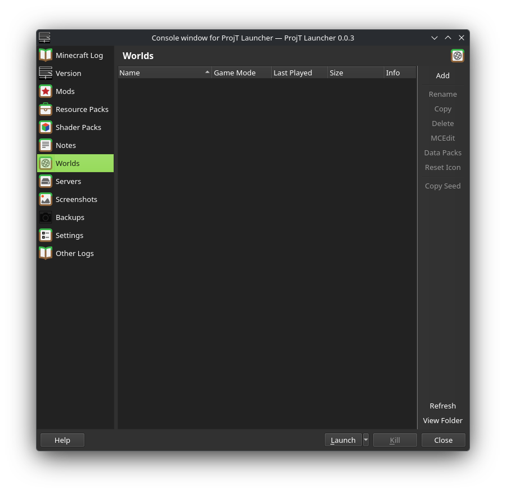Viewport: 506px width, 494px height.
Task: Click the Help button
Action: (62, 440)
